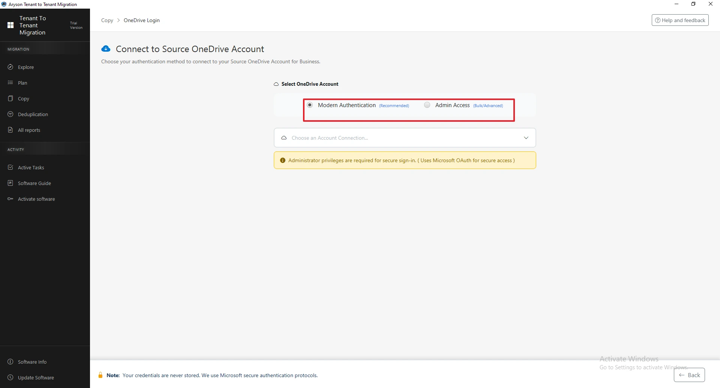
Task: Click the Active Tasks checkbox icon
Action: (x=10, y=167)
